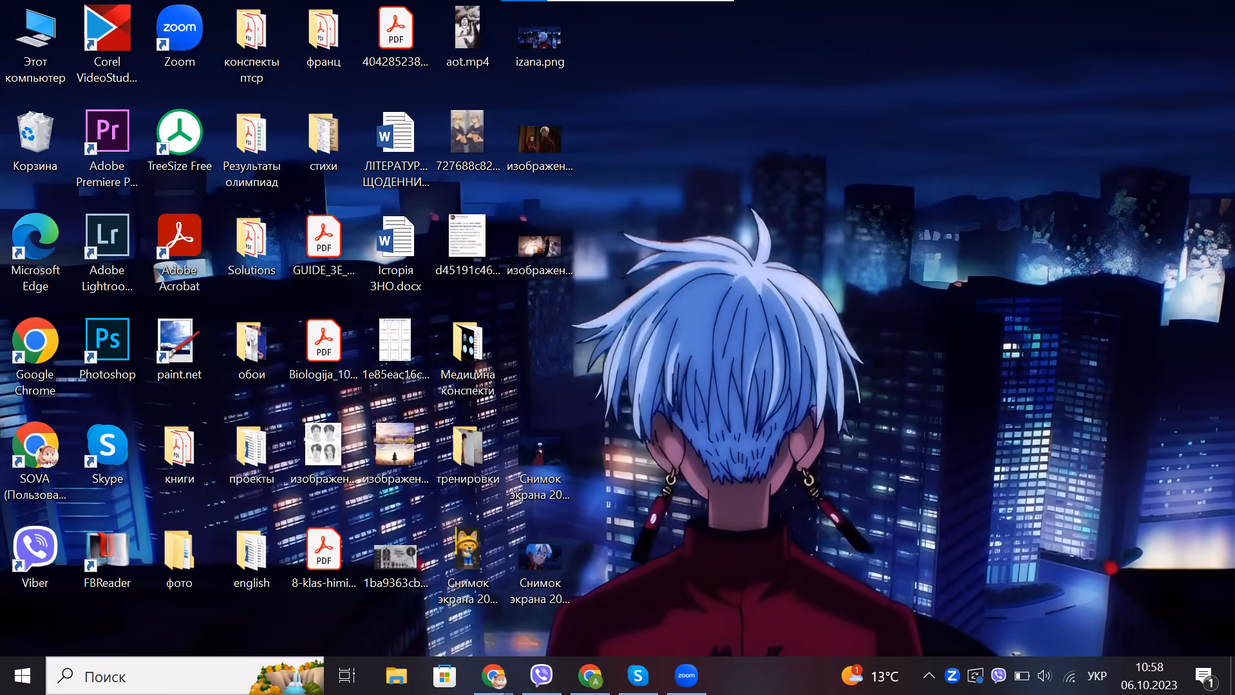Select the TreeSize Free desktop shortcut
Image resolution: width=1235 pixels, height=695 pixels.
tap(179, 142)
